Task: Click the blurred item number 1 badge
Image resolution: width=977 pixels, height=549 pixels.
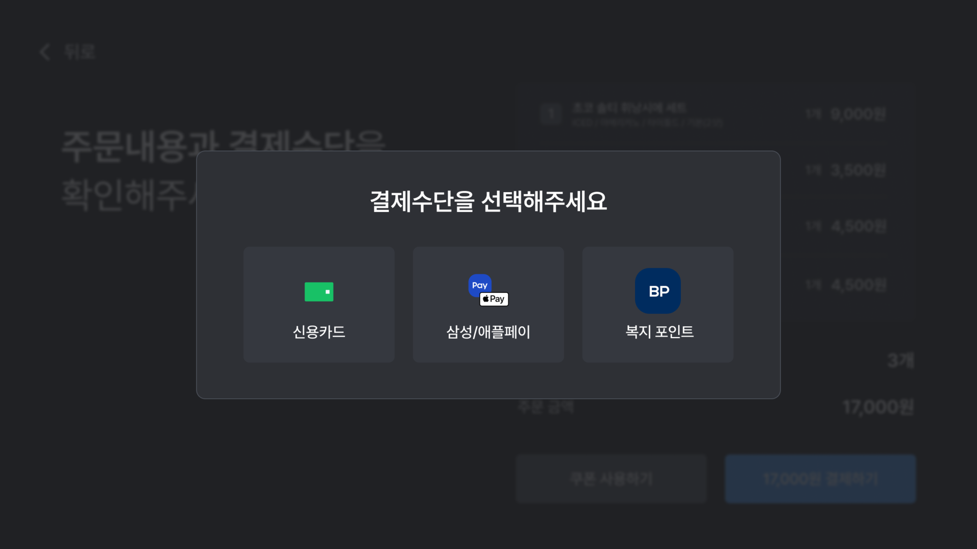Action: [551, 113]
